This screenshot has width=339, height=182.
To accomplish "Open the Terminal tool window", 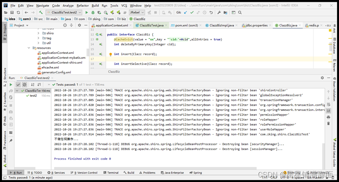I will (x=111, y=173).
